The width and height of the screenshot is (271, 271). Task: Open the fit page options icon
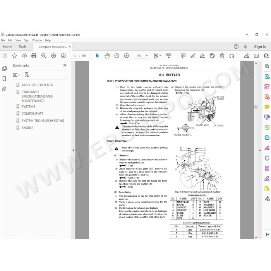[x=157, y=56]
